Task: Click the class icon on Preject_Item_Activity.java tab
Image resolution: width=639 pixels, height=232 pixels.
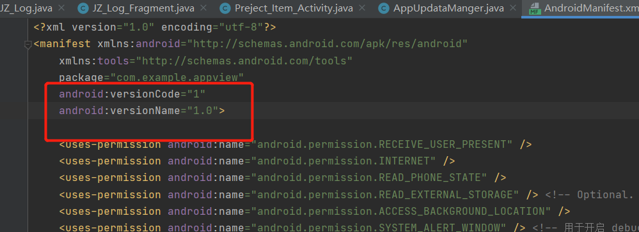Action: tap(225, 8)
